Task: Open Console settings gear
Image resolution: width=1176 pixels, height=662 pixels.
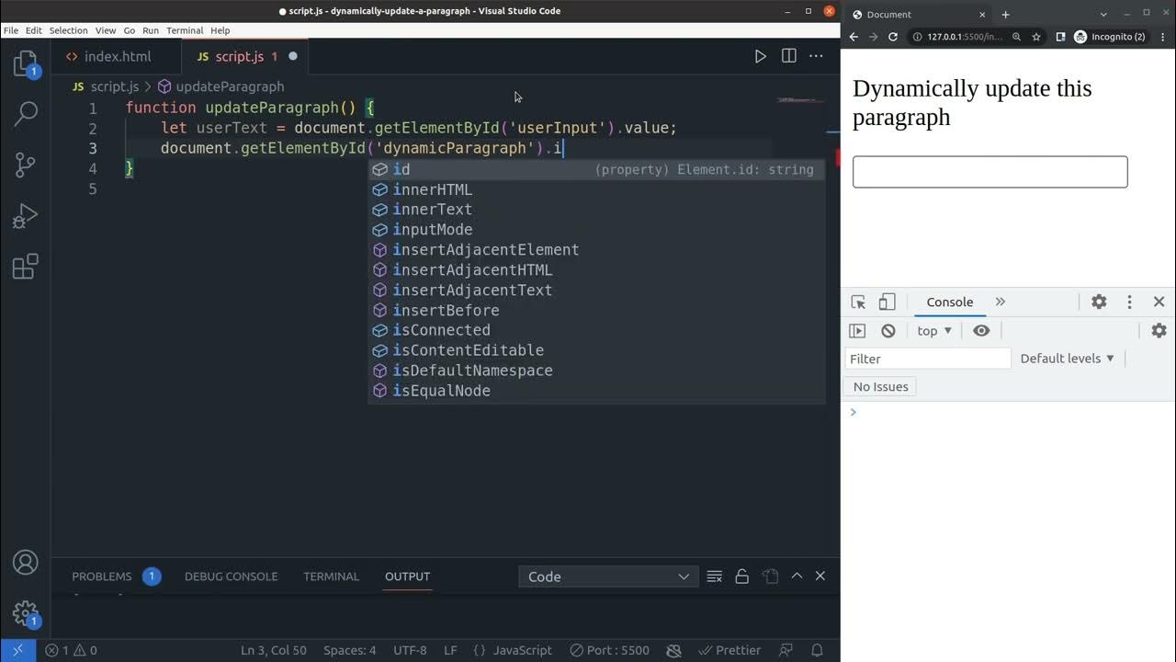Action: click(x=1159, y=331)
